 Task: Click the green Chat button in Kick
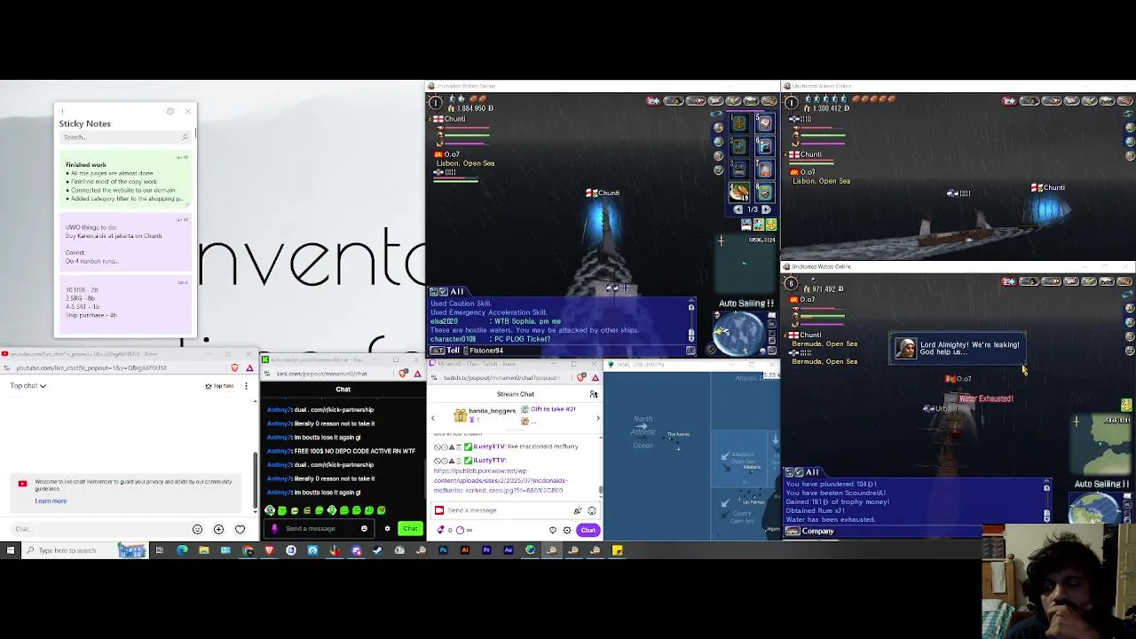[410, 529]
